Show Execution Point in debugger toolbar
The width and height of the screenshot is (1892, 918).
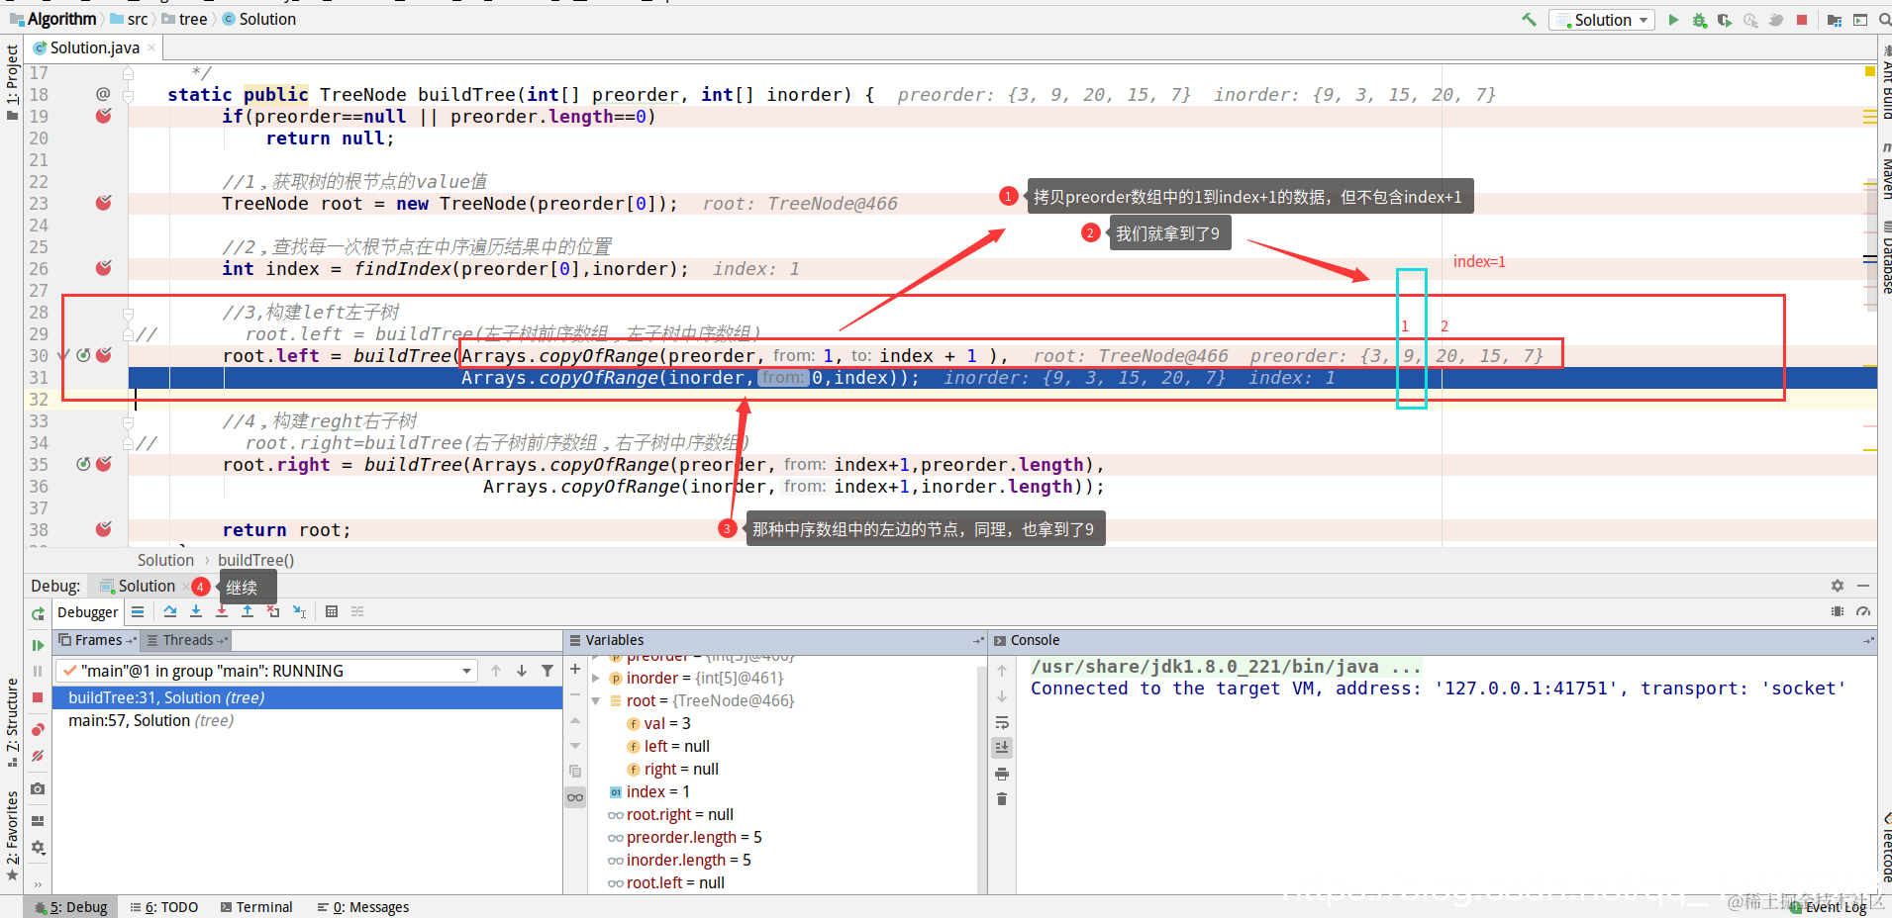[138, 612]
